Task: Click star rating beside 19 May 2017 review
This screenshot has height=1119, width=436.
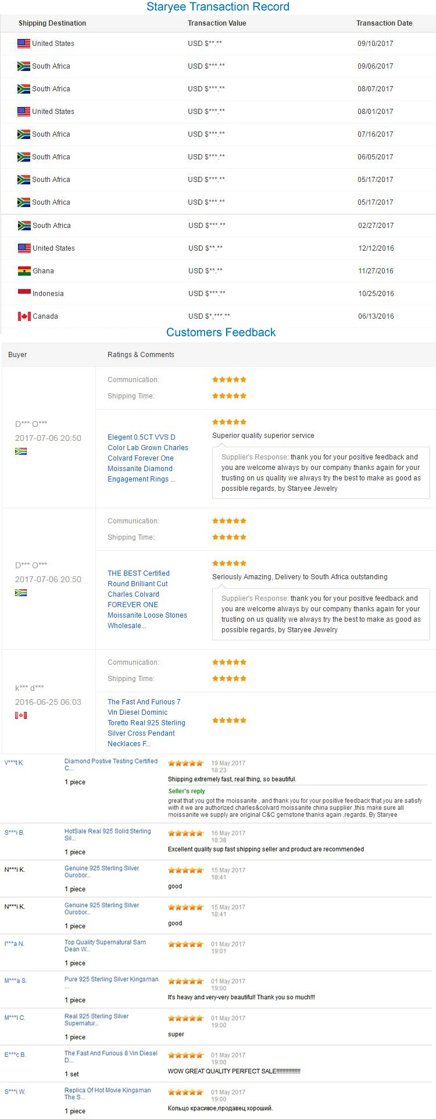Action: coord(186,763)
